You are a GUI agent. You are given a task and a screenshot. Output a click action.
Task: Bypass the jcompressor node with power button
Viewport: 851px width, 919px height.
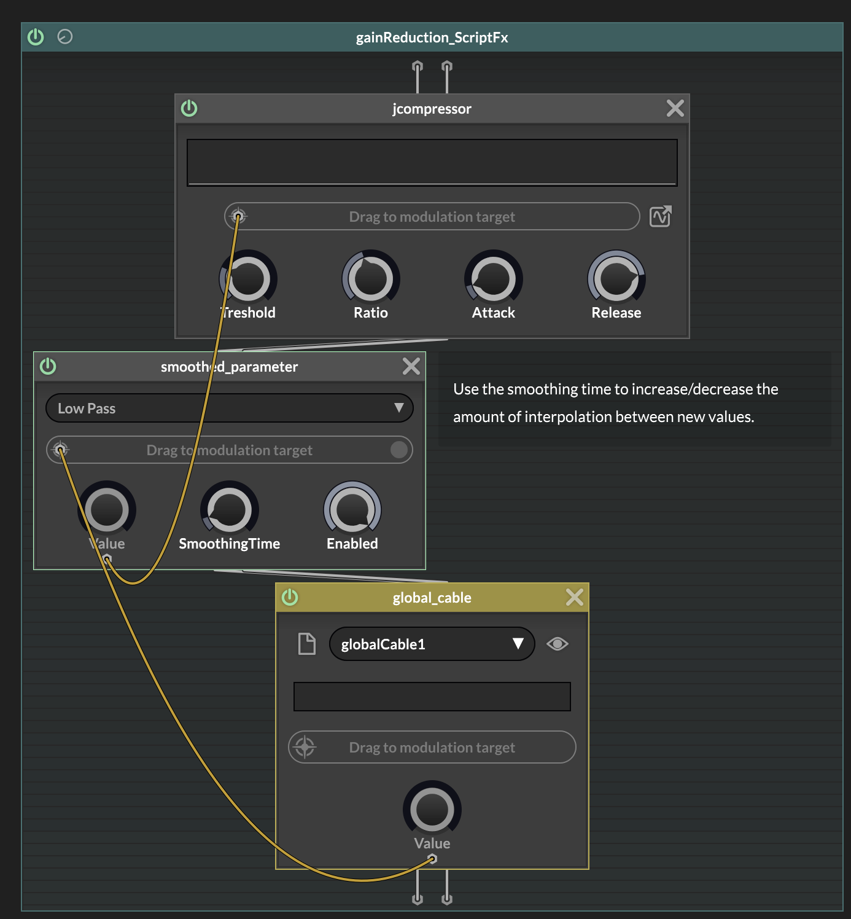click(189, 108)
